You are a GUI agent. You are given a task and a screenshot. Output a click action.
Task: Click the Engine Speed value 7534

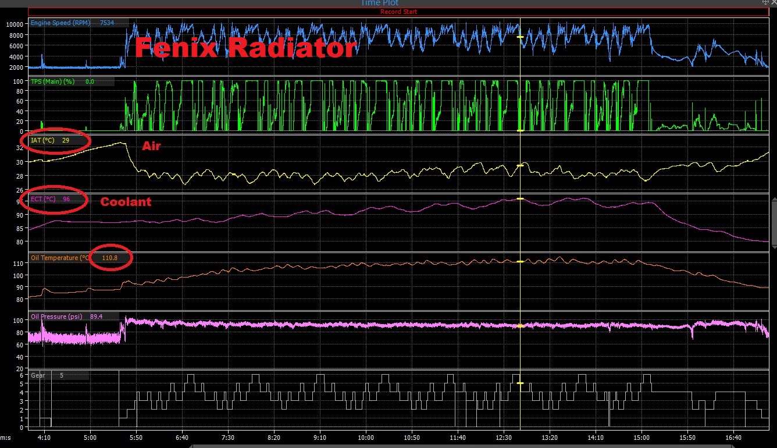click(107, 23)
